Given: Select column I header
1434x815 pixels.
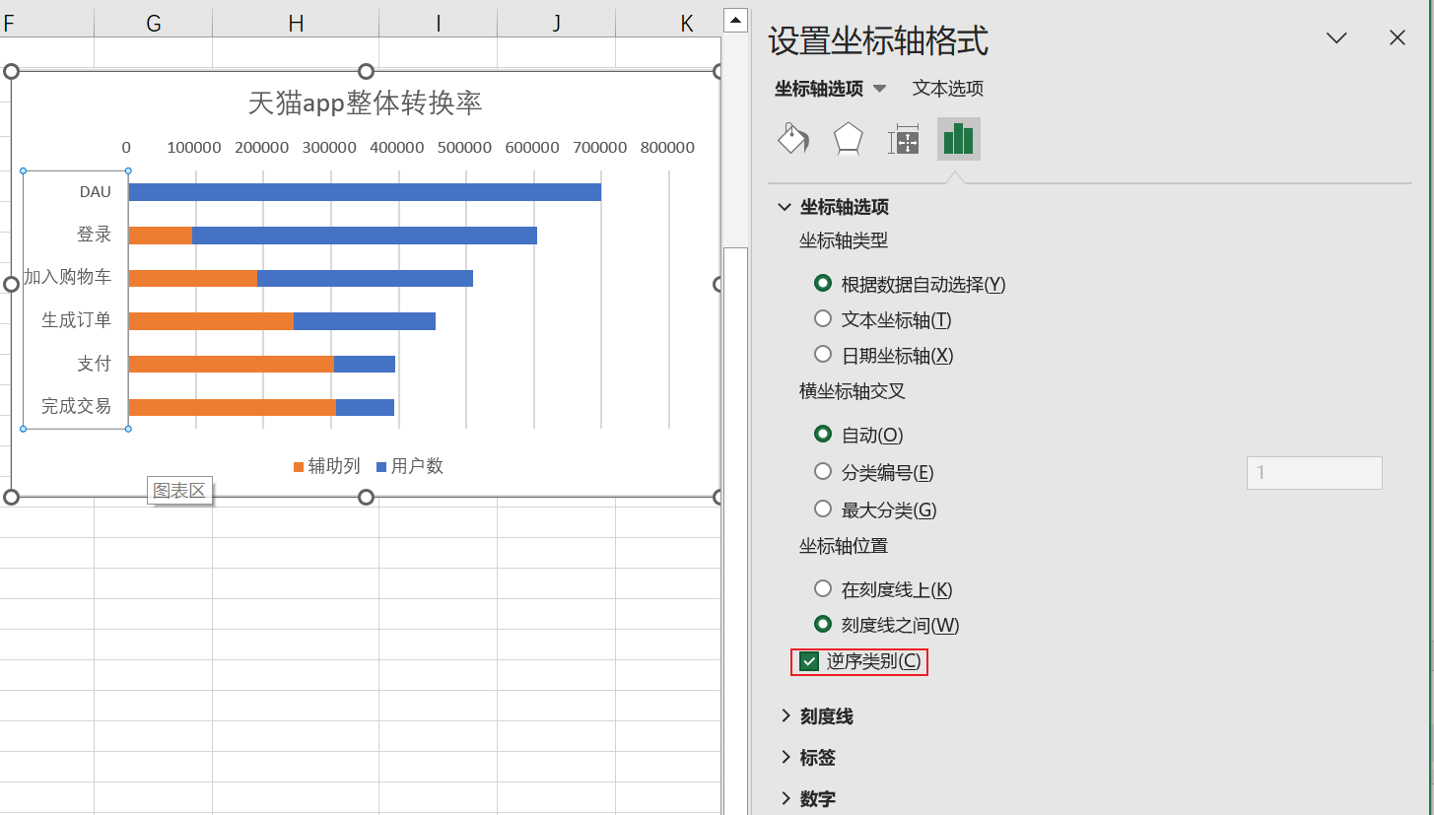Looking at the screenshot, I should [x=438, y=24].
